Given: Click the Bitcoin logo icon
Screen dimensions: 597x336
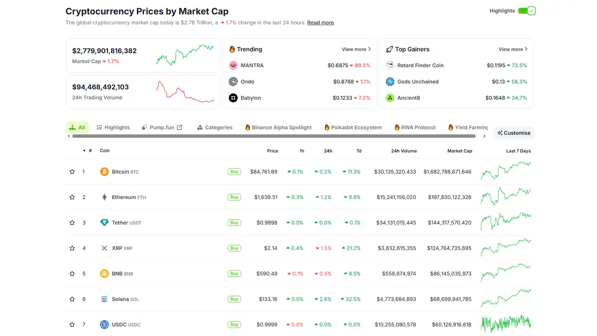Looking at the screenshot, I should (x=104, y=172).
